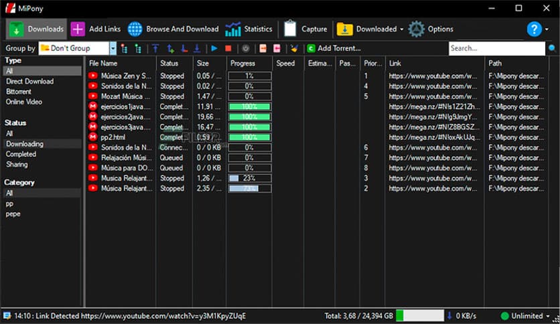
Task: Click the MiPony app logo
Action: pyautogui.click(x=10, y=7)
